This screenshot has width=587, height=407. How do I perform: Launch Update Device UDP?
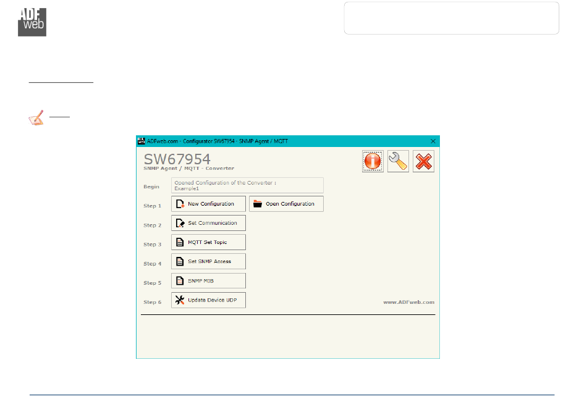tap(208, 300)
